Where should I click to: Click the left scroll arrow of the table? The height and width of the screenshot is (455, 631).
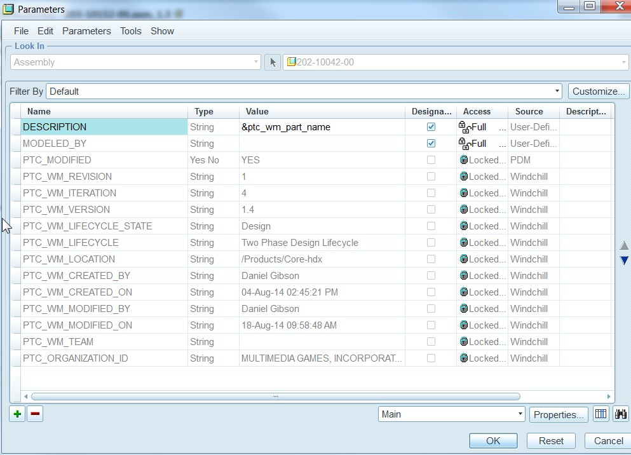pyautogui.click(x=26, y=397)
